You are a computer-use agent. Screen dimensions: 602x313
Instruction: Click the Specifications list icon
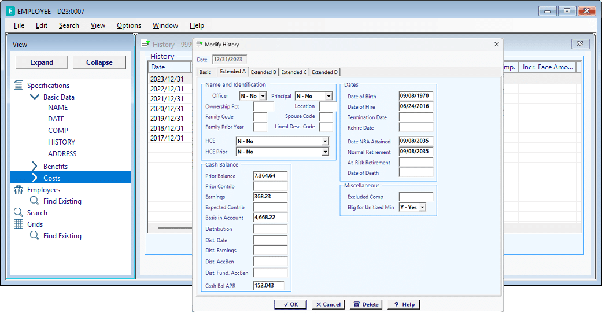point(19,85)
